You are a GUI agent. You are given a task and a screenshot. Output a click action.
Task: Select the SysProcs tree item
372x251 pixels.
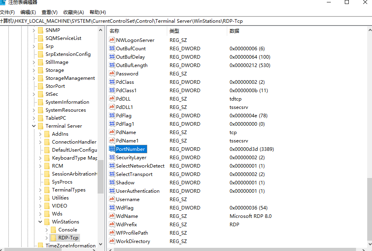[x=62, y=182]
